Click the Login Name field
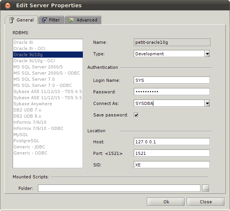This screenshot has height=211, width=230. click(172, 80)
